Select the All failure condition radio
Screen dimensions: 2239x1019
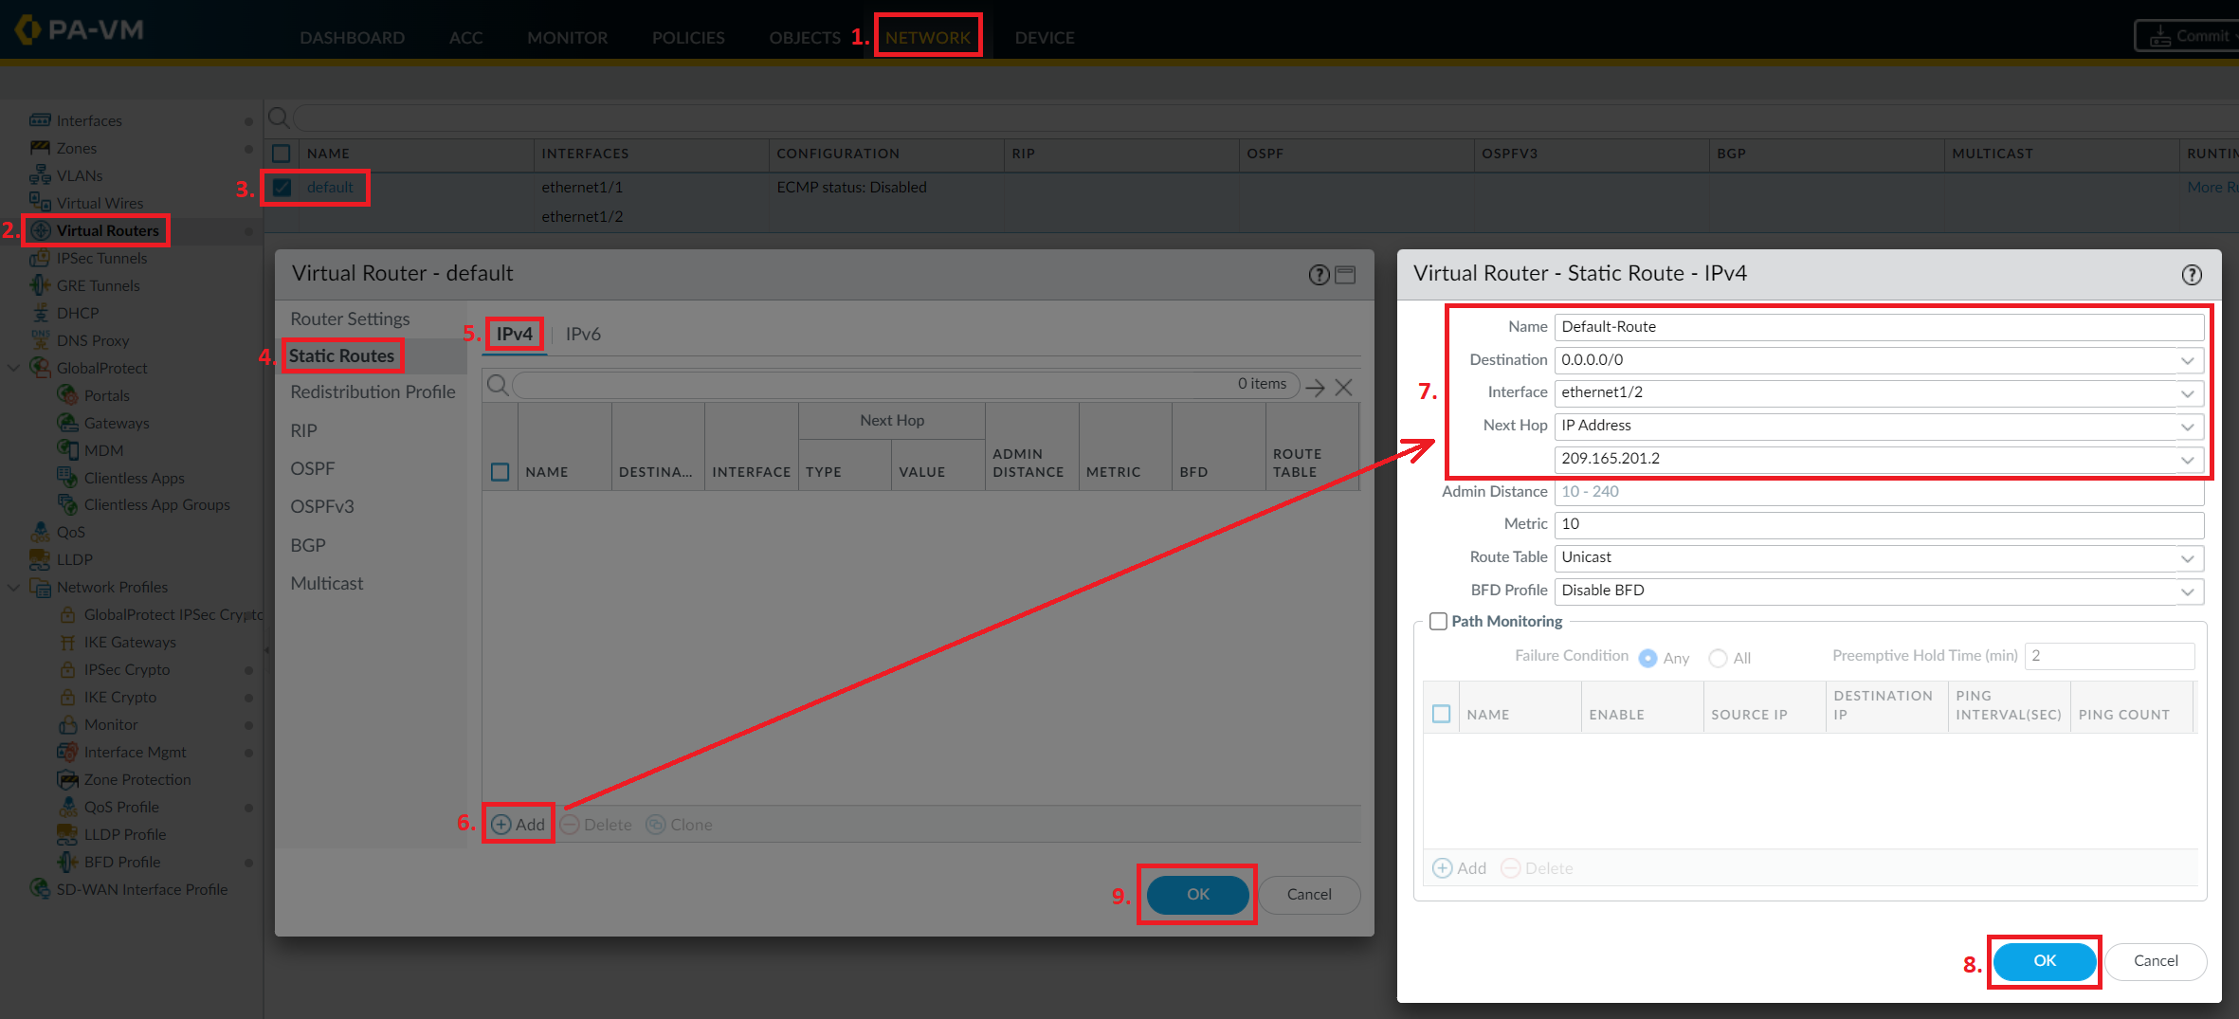point(1718,658)
